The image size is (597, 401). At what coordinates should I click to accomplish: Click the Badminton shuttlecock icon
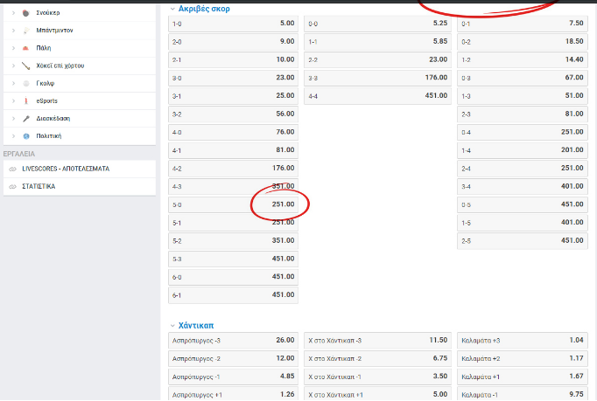point(26,31)
